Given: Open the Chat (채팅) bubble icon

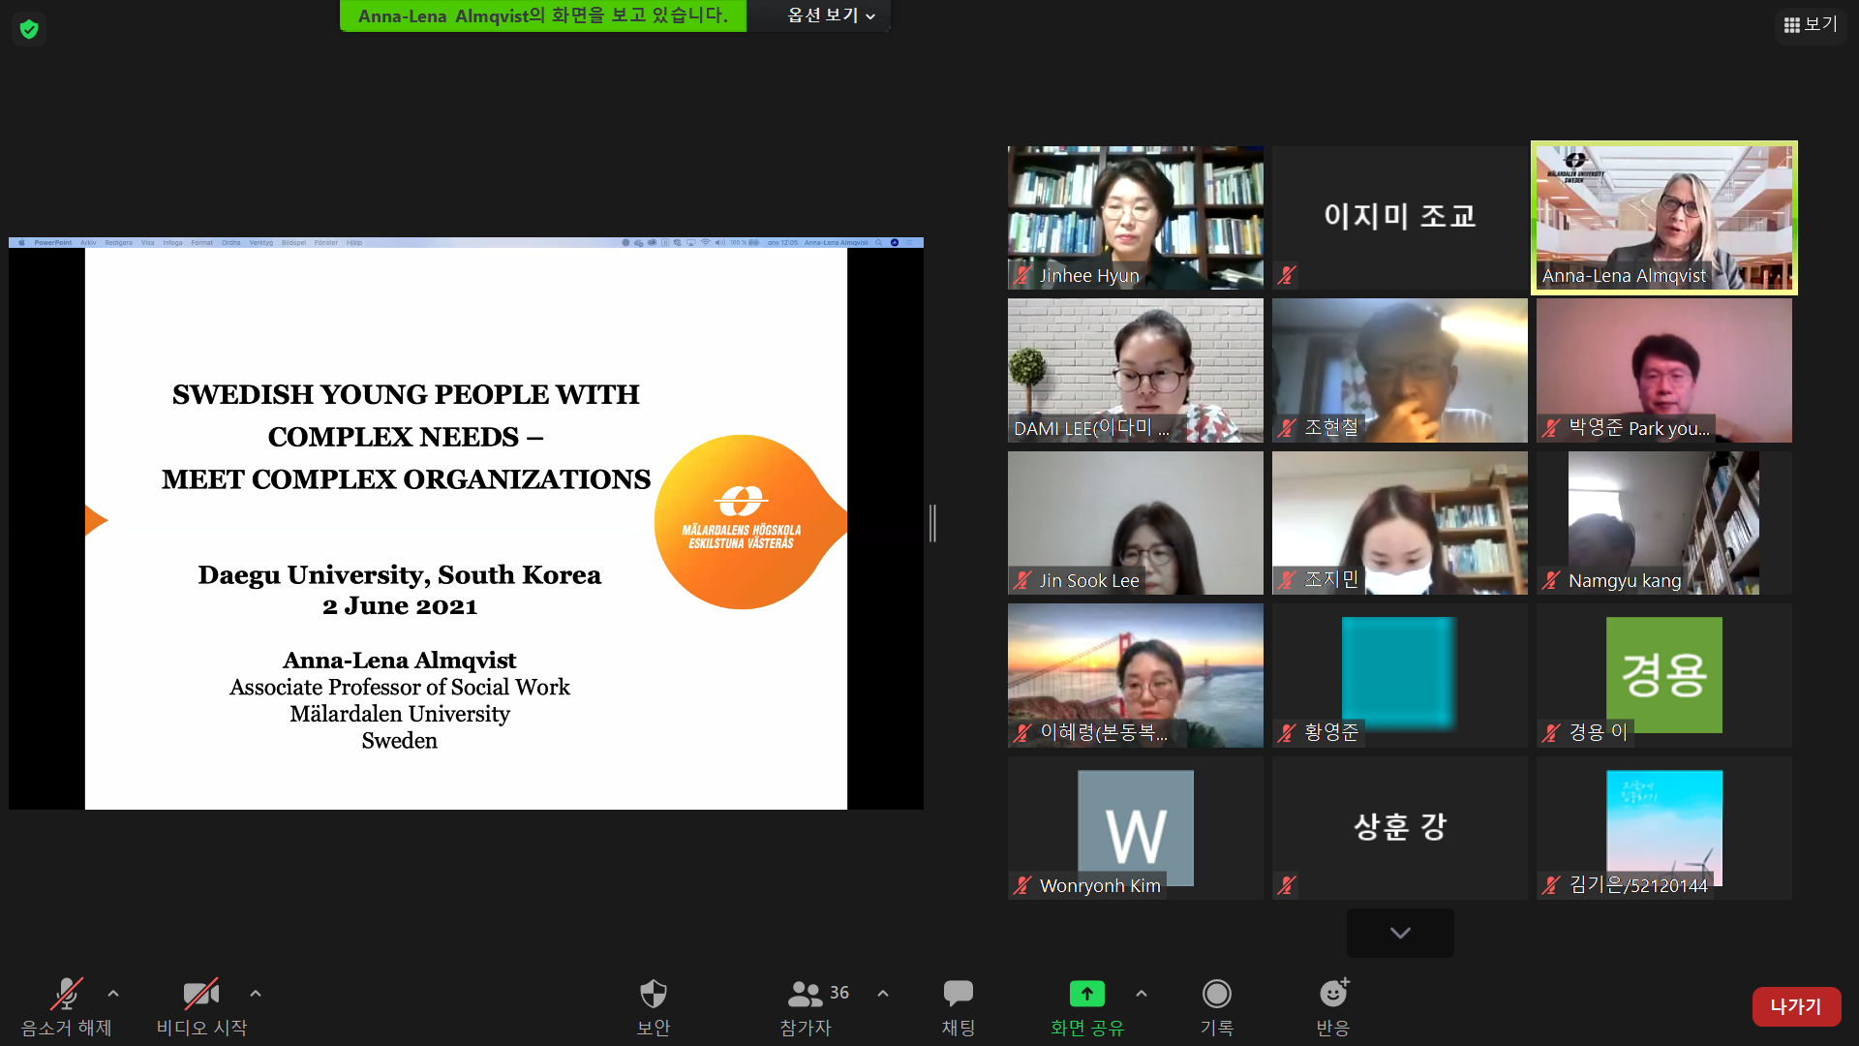Looking at the screenshot, I should pos(958,994).
